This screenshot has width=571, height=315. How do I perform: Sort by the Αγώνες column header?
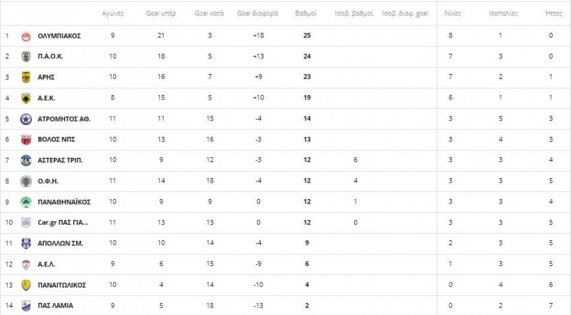click(x=112, y=13)
